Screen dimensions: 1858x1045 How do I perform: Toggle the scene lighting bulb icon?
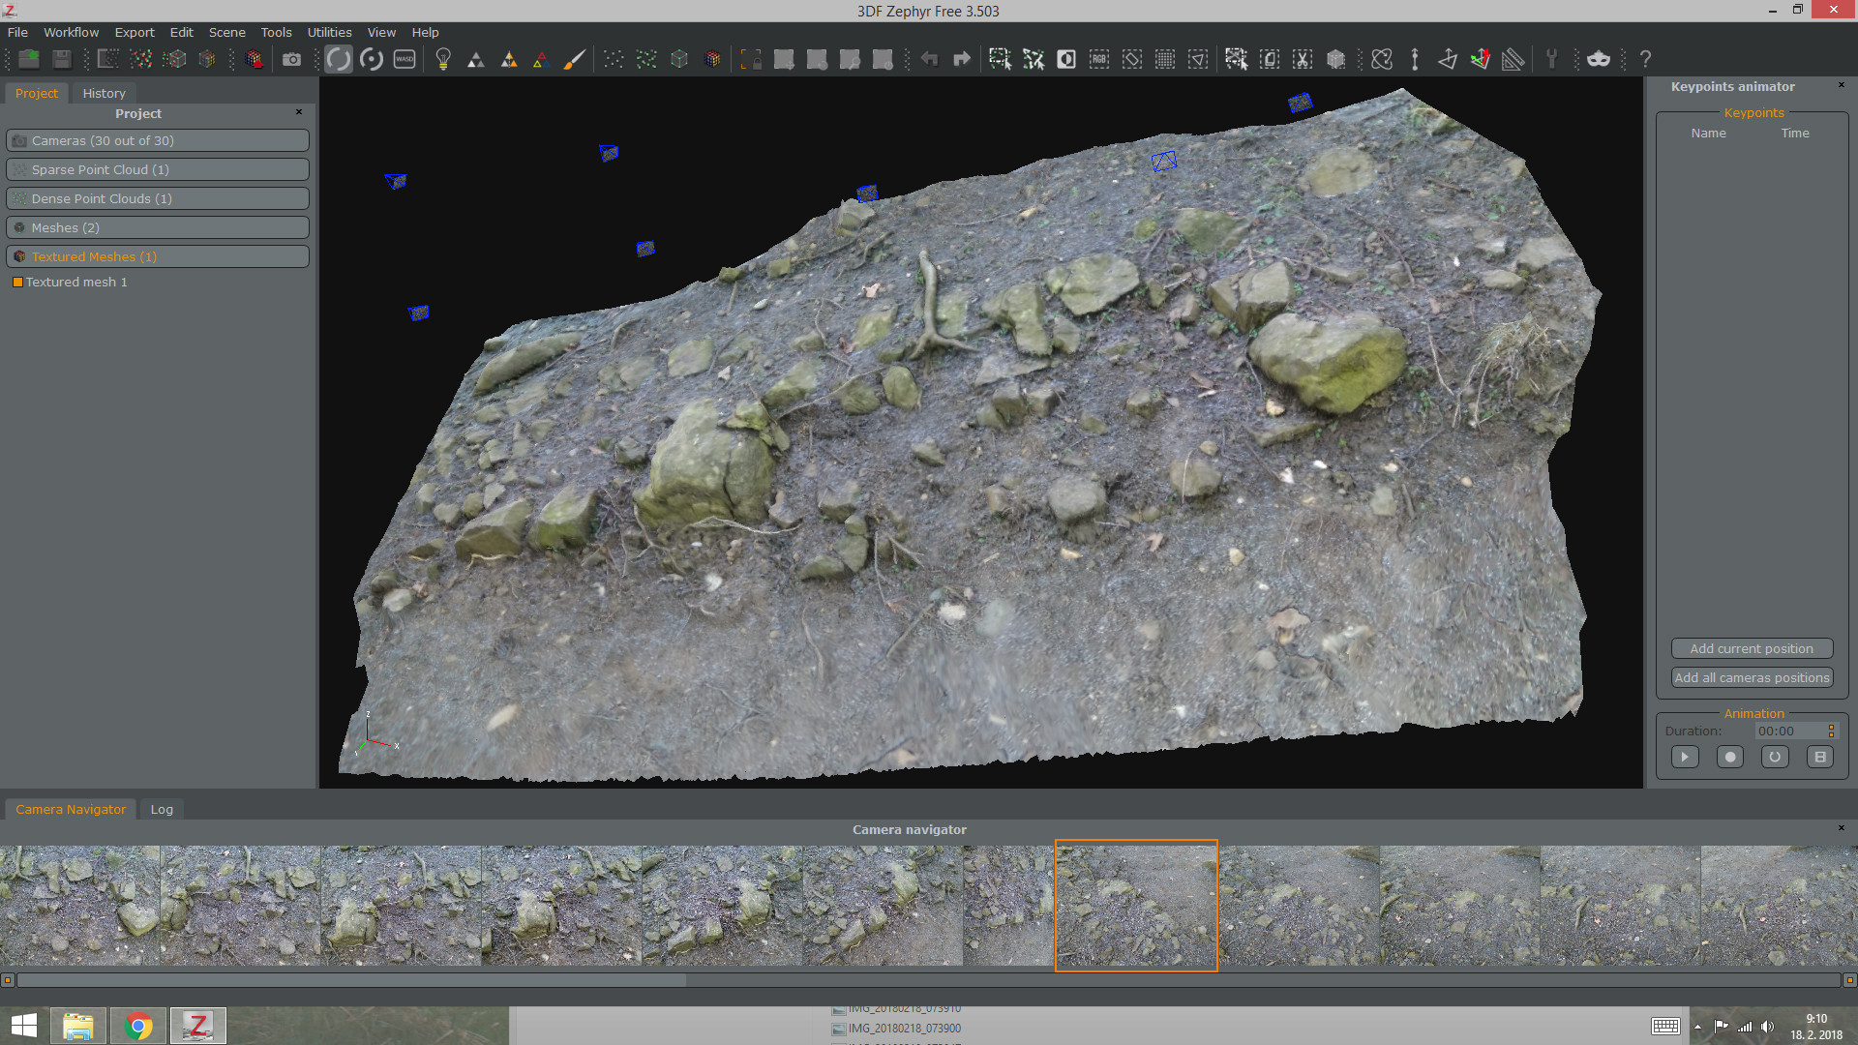coord(443,59)
